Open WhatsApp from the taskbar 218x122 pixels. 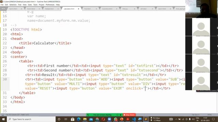coord(115,119)
